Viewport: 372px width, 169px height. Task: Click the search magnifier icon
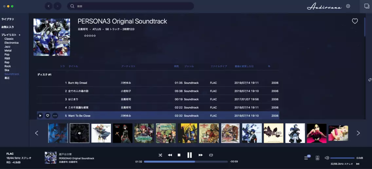tap(72, 6)
